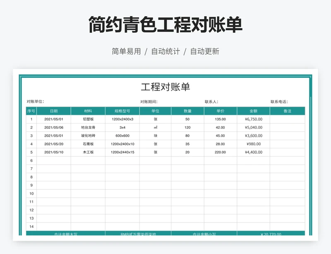Click the 块 unit cell
The height and width of the screenshot is (254, 331).
tap(156, 136)
